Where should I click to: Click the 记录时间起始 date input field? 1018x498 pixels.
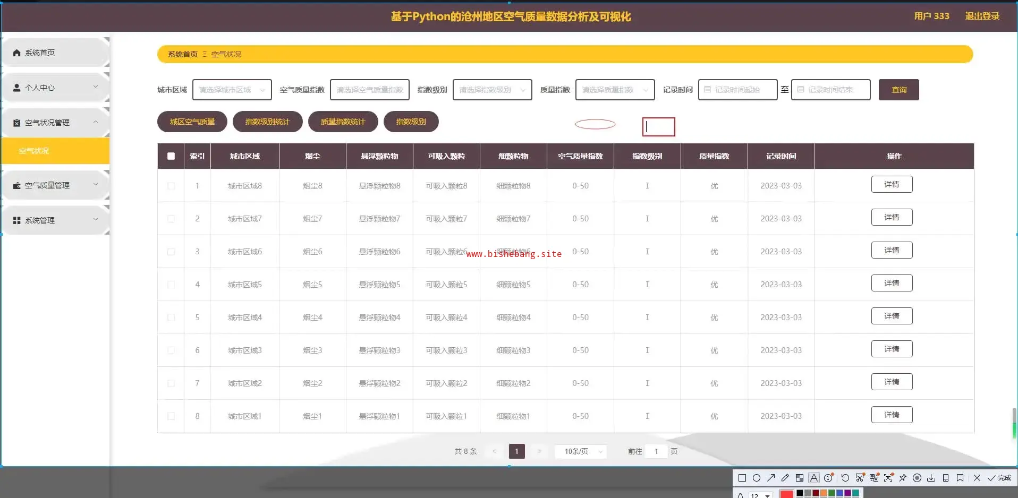click(737, 90)
